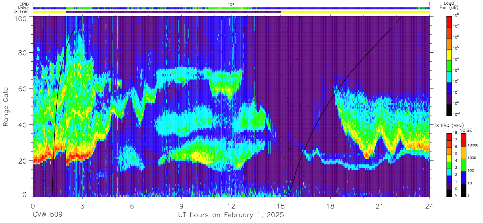Click the red segment of noise colorbar
This screenshot has height=223, width=483.
coord(463,140)
